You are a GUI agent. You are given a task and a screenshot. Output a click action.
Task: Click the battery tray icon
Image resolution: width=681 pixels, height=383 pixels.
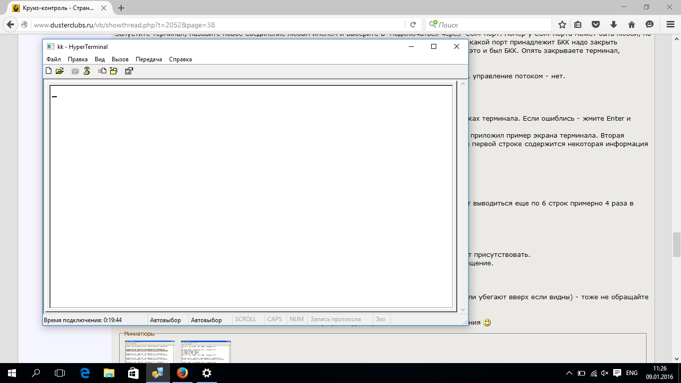581,373
